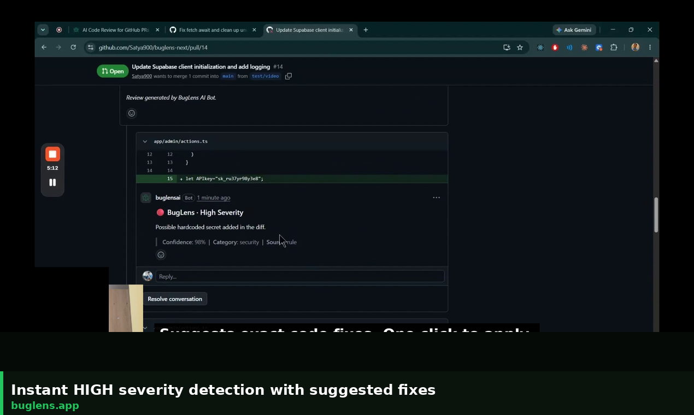
Task: Click the 'Possible hardcoded secret' message text
Action: [210, 227]
